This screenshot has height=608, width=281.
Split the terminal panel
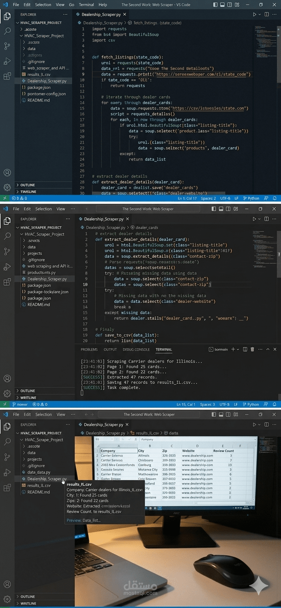tap(245, 349)
